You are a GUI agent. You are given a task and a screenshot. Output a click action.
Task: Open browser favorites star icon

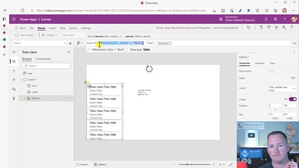pos(267,10)
